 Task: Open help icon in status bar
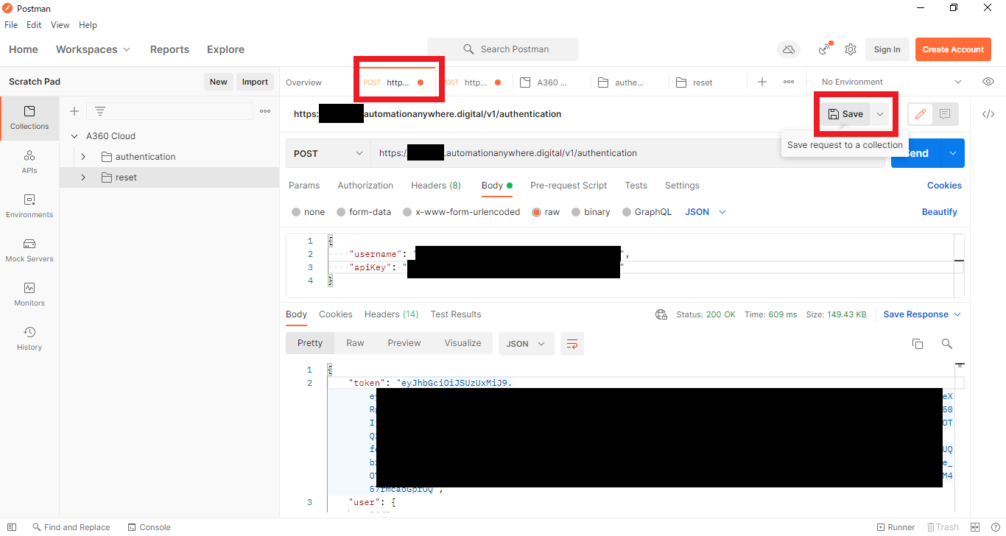[996, 527]
